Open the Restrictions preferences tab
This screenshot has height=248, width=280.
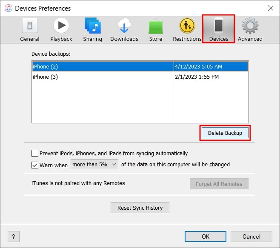187,30
